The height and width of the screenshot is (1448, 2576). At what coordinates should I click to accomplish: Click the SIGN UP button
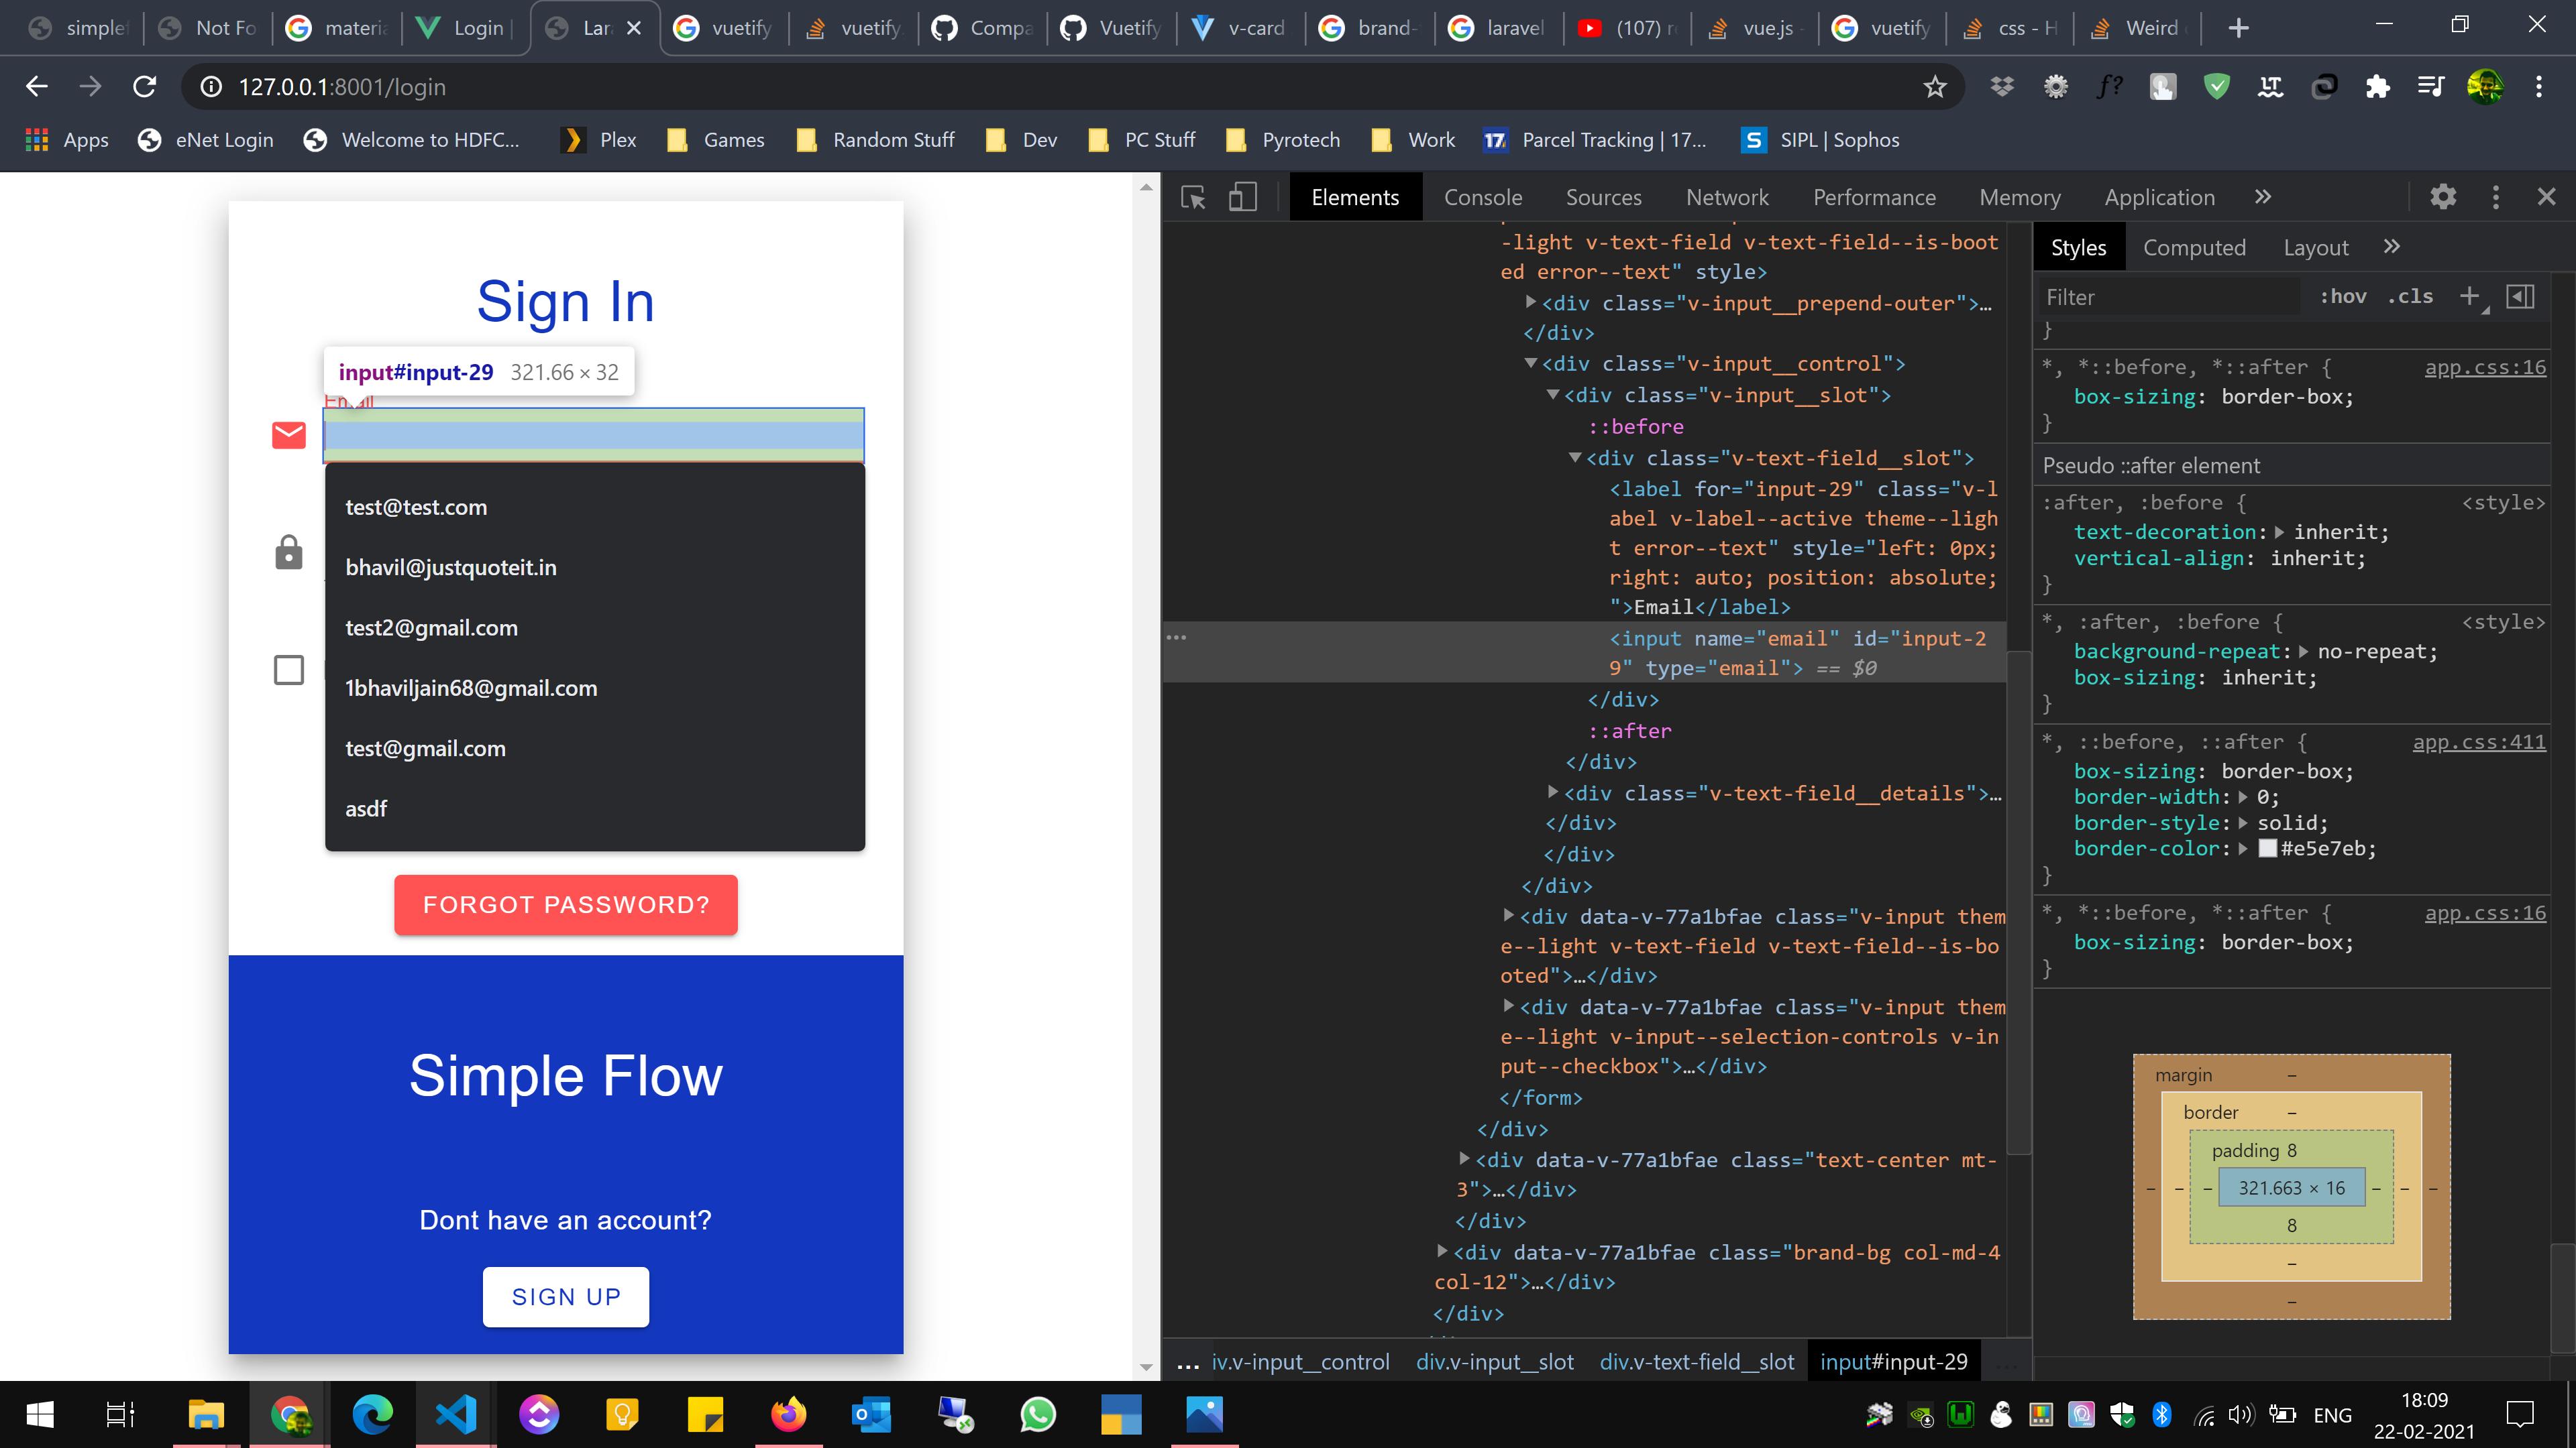[566, 1296]
